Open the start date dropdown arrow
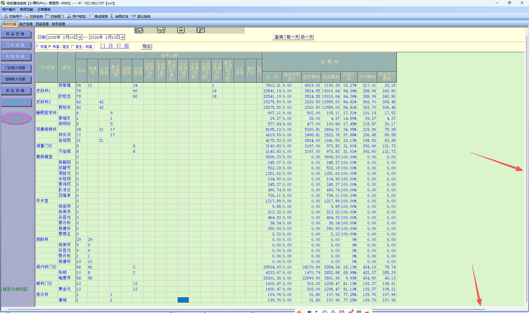Viewport: 529px width, 313px height. tap(80, 37)
